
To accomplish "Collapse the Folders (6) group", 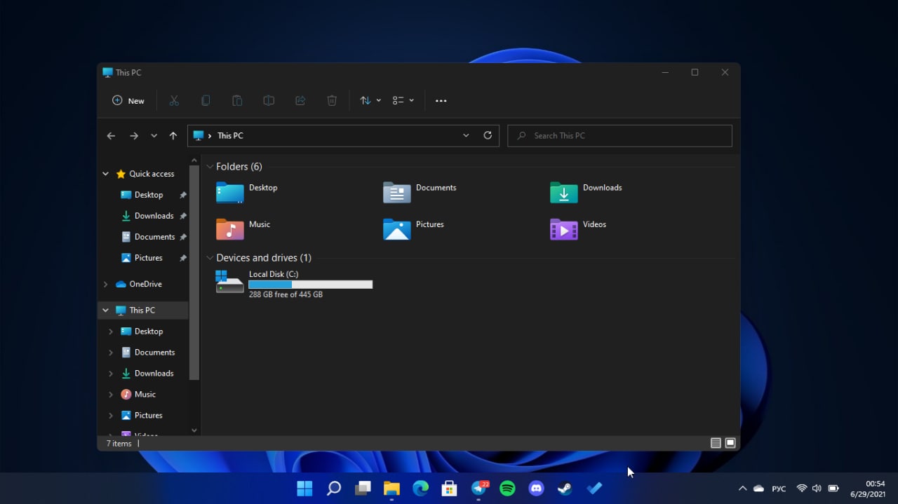I will [x=210, y=167].
